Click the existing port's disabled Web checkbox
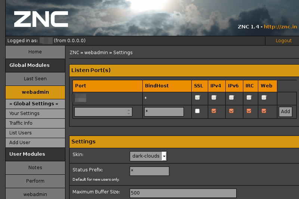299x199 pixels. [264, 98]
